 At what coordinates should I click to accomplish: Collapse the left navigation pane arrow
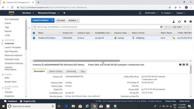(x=29, y=28)
